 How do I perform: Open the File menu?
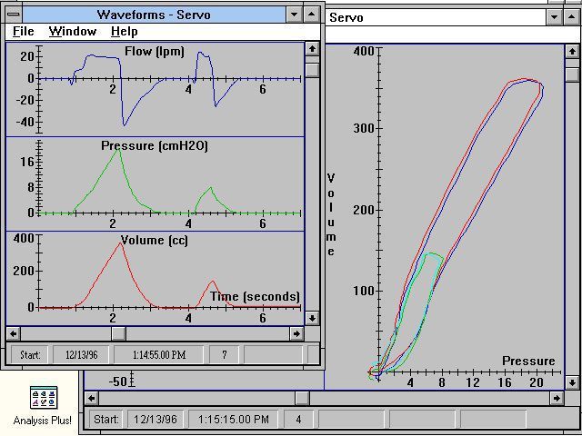(23, 31)
